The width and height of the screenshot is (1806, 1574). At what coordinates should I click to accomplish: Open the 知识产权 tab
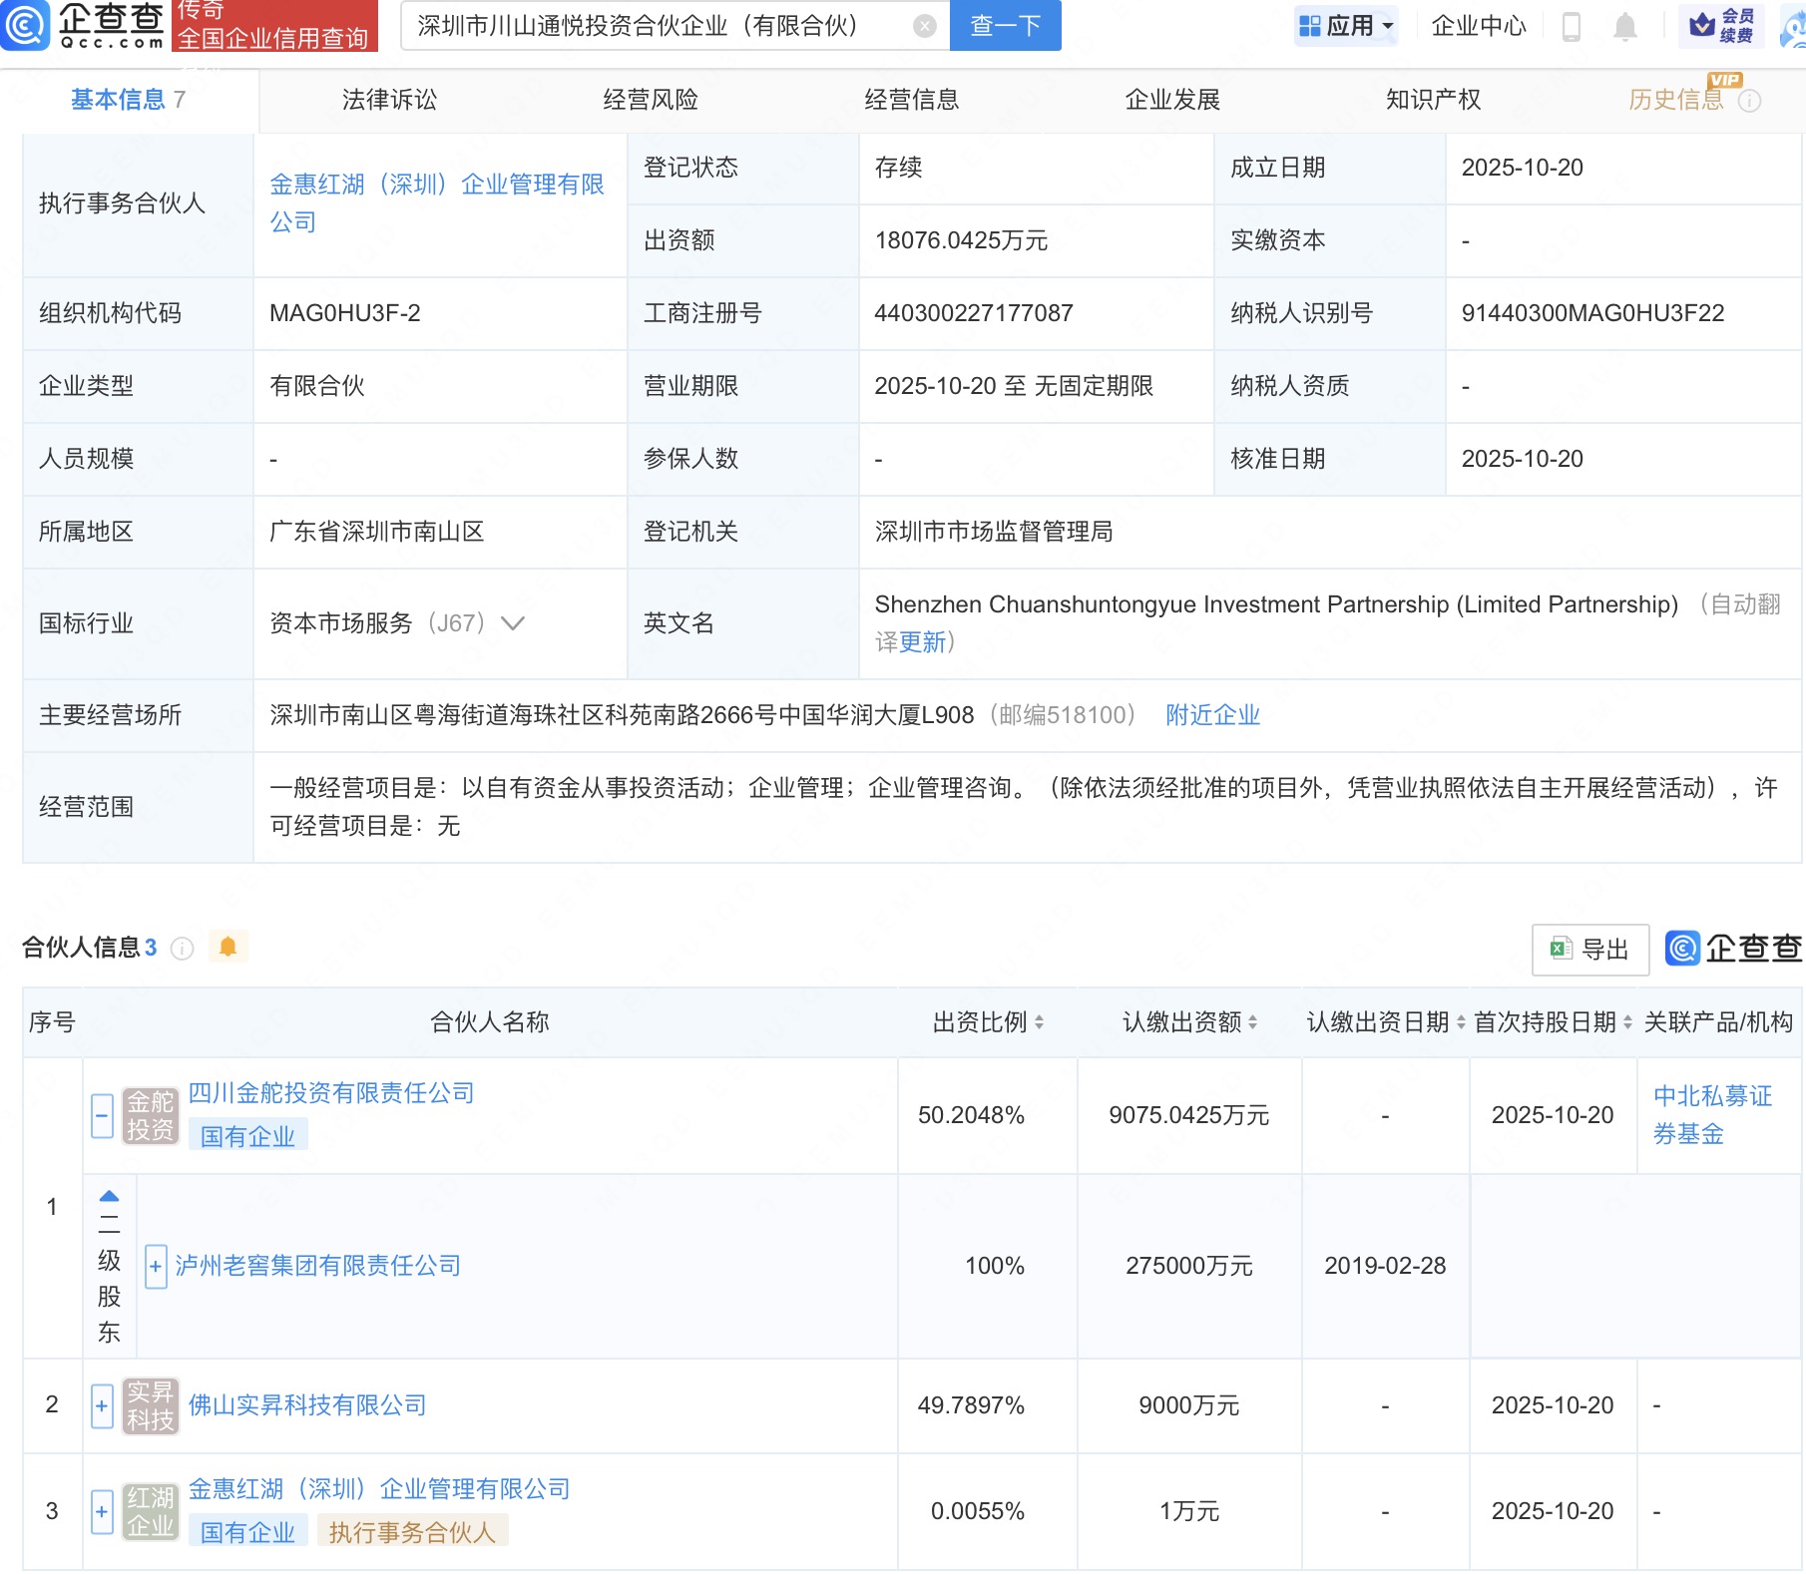click(x=1433, y=100)
